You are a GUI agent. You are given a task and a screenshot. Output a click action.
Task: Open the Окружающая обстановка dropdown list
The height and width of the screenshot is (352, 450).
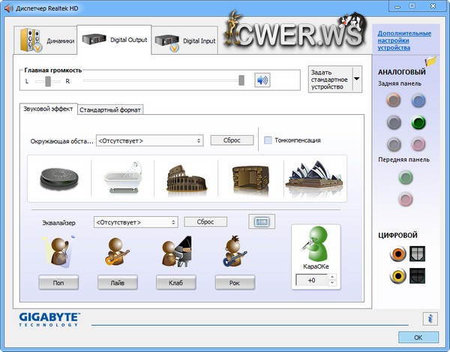click(150, 140)
